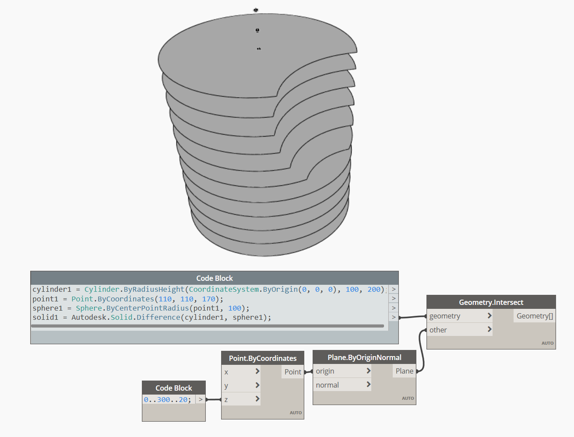Click the output port of the cylinder1 line
The height and width of the screenshot is (437, 574).
[x=393, y=289]
